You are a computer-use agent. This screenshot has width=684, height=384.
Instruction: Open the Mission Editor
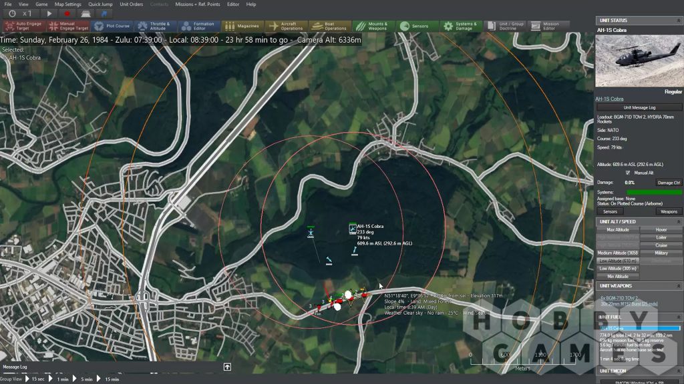coord(548,26)
